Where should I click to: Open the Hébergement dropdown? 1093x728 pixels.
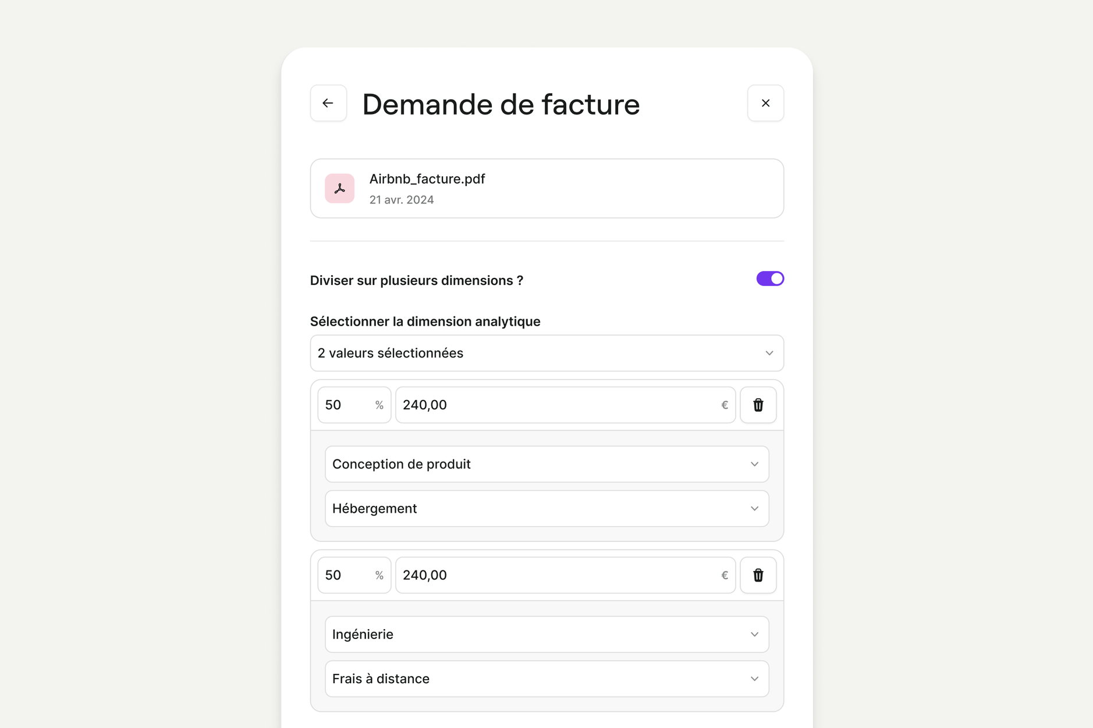tap(546, 509)
